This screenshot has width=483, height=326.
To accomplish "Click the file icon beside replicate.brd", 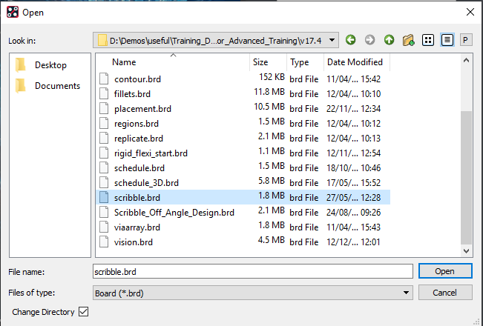I will click(104, 138).
